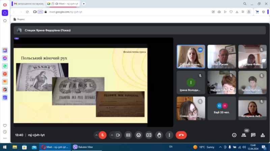Open the activities icon
The height and width of the screenshot is (151, 270).
[x=263, y=135]
